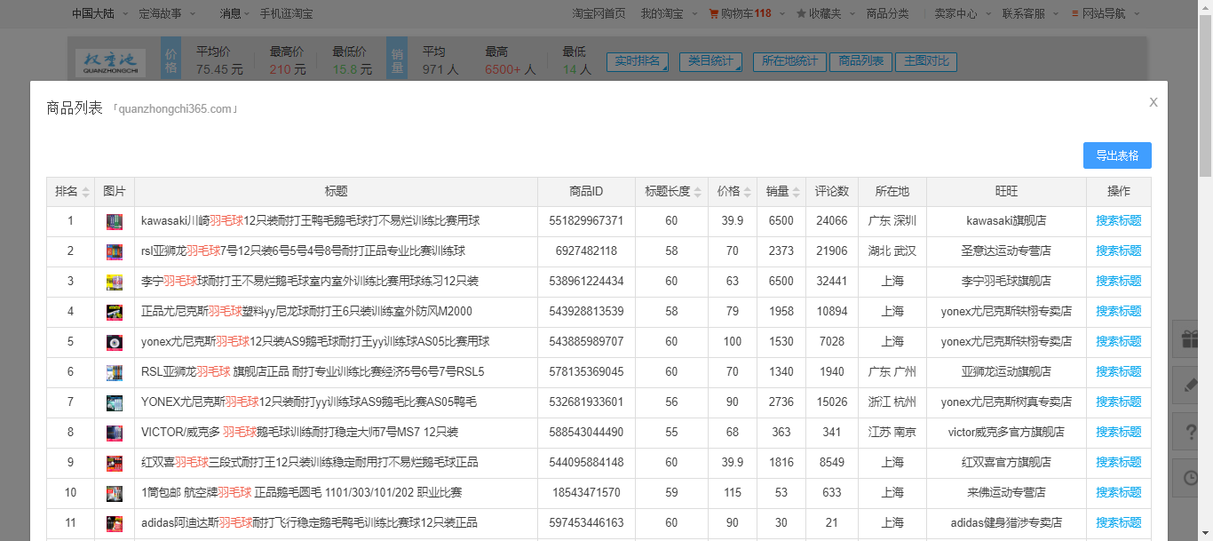
Task: Sort table by 销量 column arrows
Action: (x=796, y=192)
